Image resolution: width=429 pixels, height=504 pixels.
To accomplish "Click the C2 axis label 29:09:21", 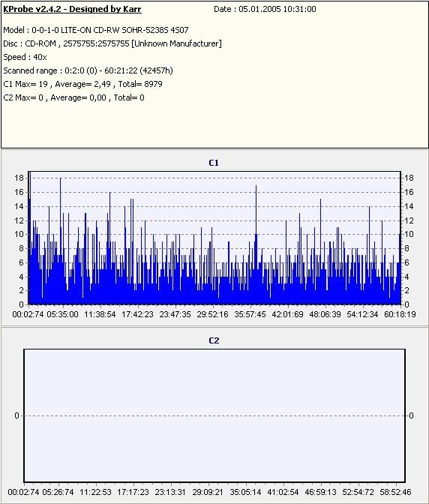I will click(208, 492).
